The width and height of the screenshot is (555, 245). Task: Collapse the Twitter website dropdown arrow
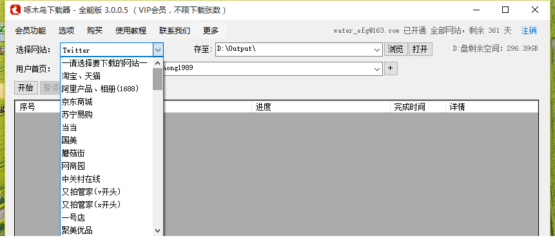158,50
